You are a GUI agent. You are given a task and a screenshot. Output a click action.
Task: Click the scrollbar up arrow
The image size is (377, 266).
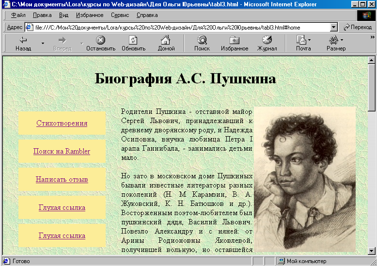[371, 60]
